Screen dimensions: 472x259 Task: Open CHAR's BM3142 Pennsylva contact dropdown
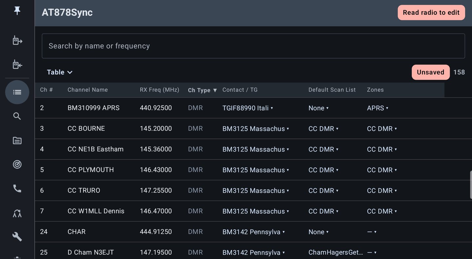click(254, 232)
